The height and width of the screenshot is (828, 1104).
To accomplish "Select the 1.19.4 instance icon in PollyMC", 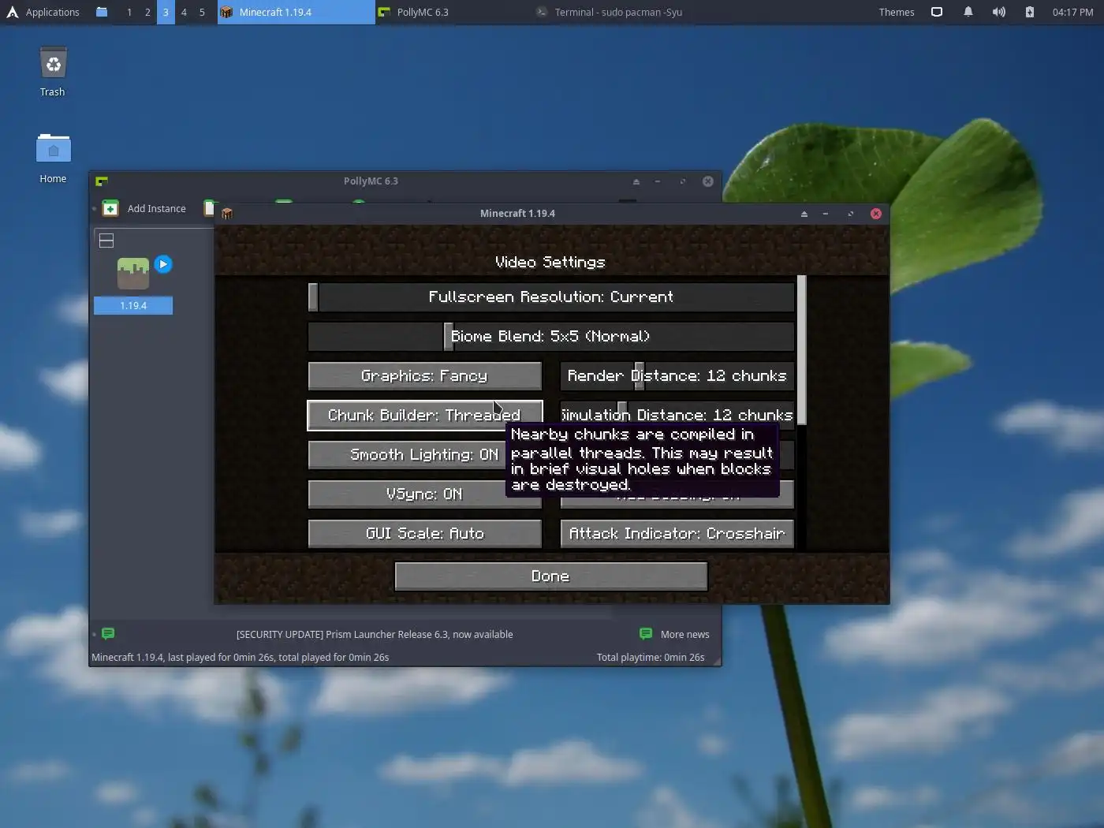I will coord(133,273).
